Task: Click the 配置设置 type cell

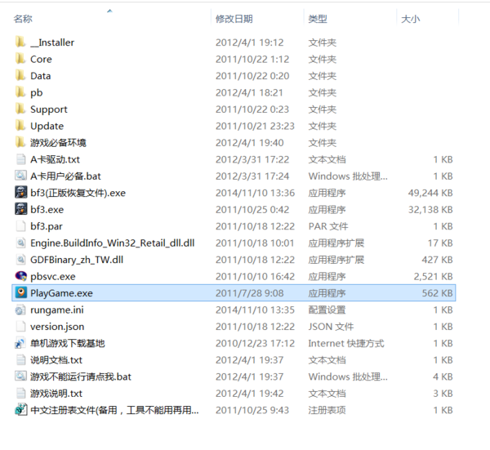Action: pos(327,310)
